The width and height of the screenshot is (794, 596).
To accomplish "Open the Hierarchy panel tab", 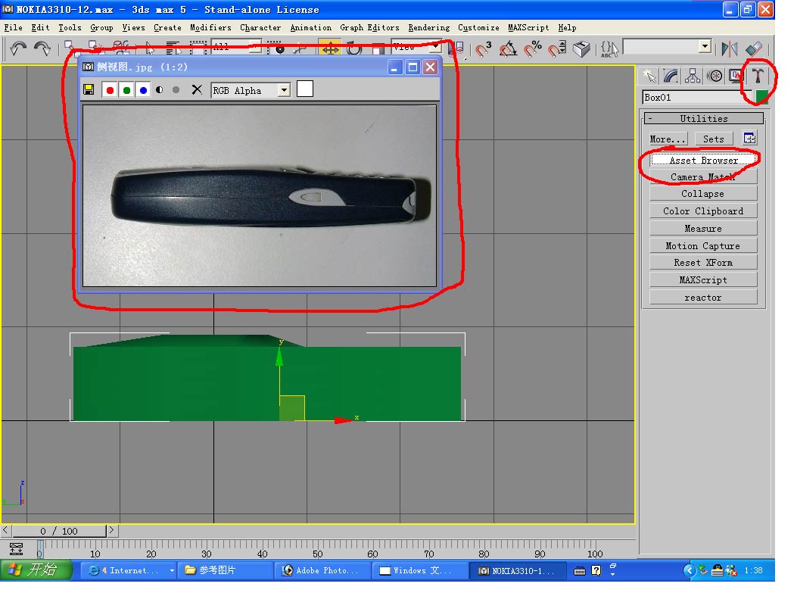I will (693, 76).
